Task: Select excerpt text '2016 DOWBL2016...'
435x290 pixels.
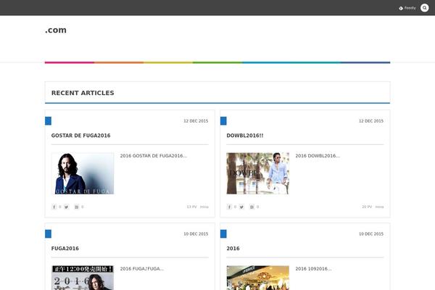Action: click(x=318, y=156)
